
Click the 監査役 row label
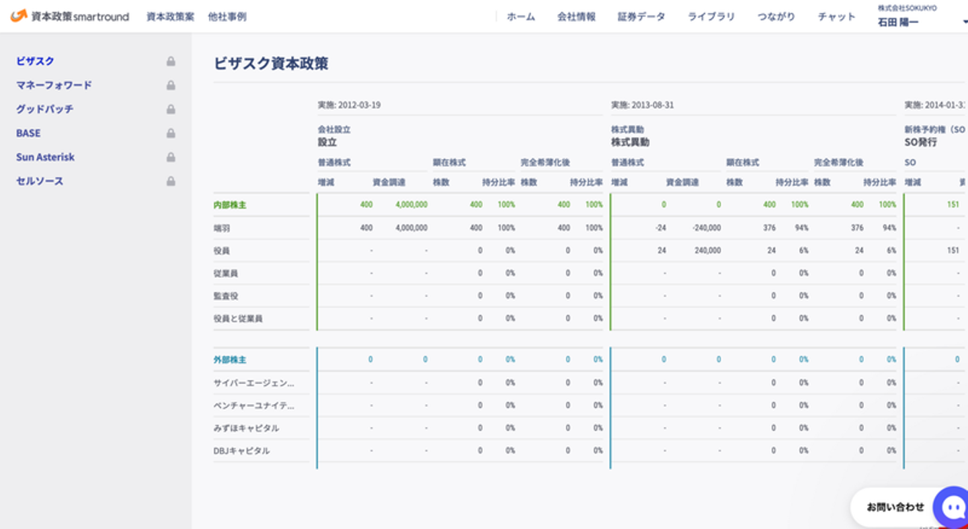pyautogui.click(x=226, y=296)
